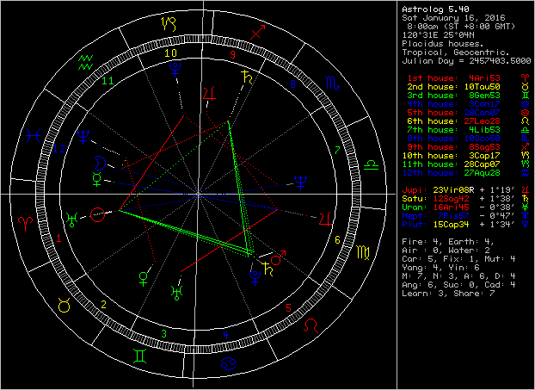Image resolution: width=535 pixels, height=390 pixels.
Task: Click the green Venus symbol inside the chart
Action: click(142, 280)
